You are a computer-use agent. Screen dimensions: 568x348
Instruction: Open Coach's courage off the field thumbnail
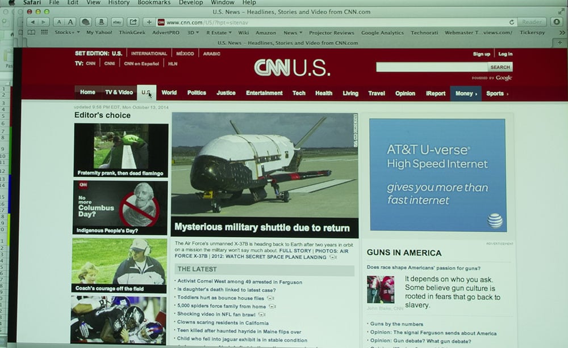click(119, 266)
